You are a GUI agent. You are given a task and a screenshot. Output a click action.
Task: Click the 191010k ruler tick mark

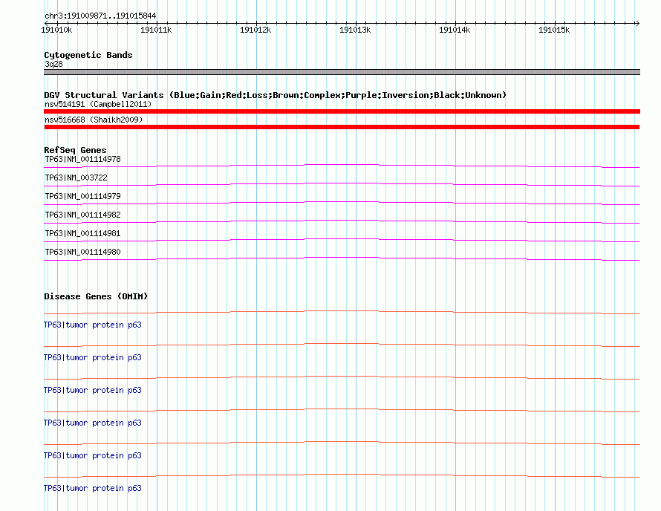tap(58, 23)
